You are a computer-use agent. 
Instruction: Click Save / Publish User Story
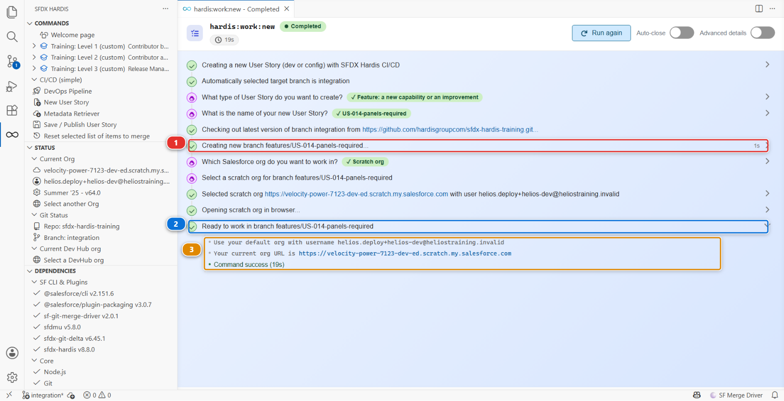coord(80,125)
